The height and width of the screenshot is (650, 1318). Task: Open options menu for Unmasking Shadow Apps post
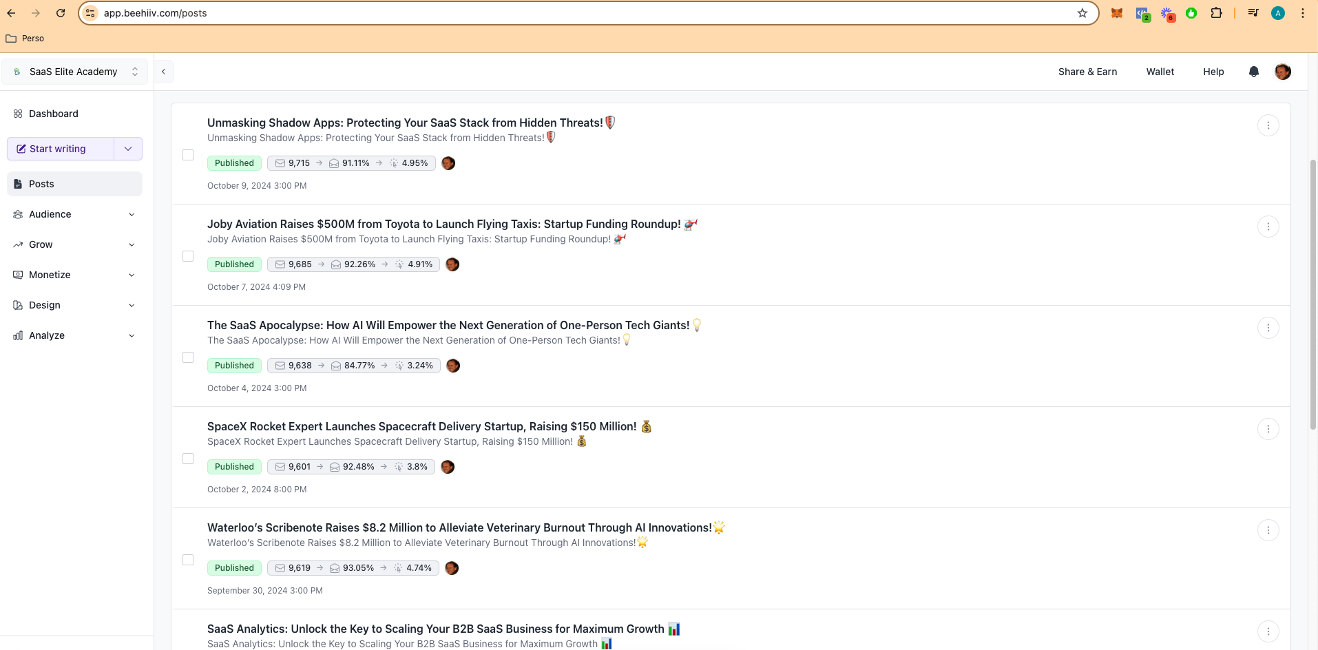point(1268,125)
